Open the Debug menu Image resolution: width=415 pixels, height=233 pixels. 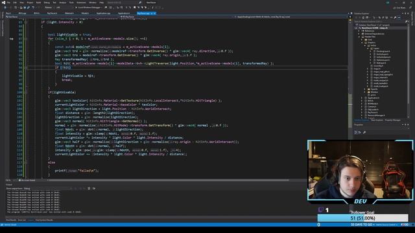[x=47, y=3]
